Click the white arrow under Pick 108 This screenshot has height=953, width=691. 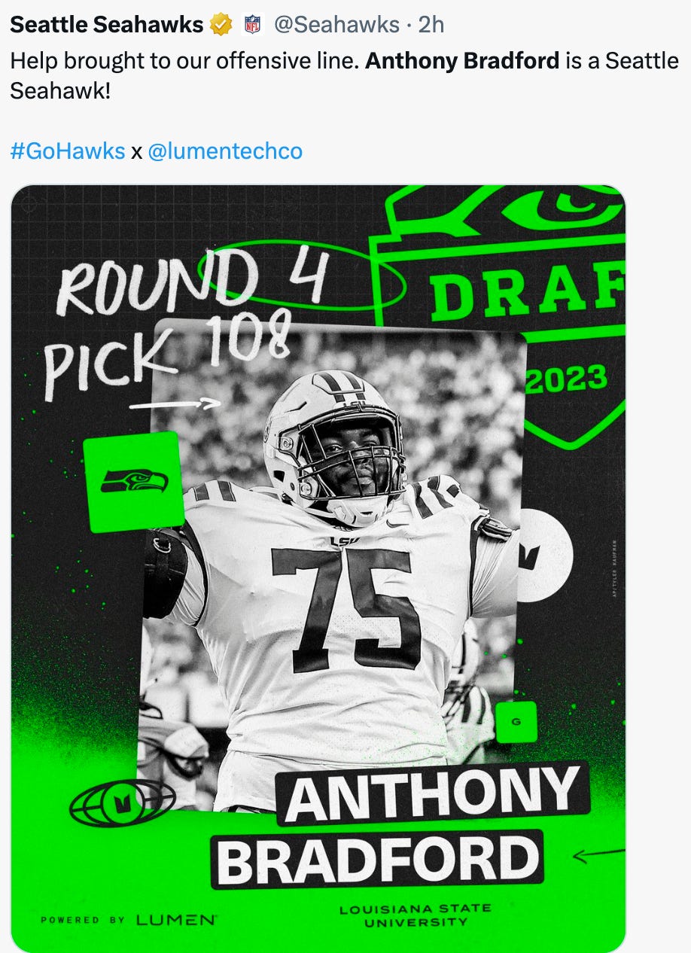[x=175, y=404]
